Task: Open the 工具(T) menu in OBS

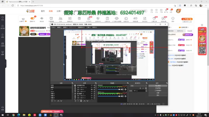Action: (x=88, y=27)
